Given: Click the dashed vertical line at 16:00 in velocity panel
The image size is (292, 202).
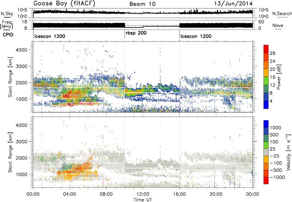Looking at the screenshot, I should tap(180, 152).
